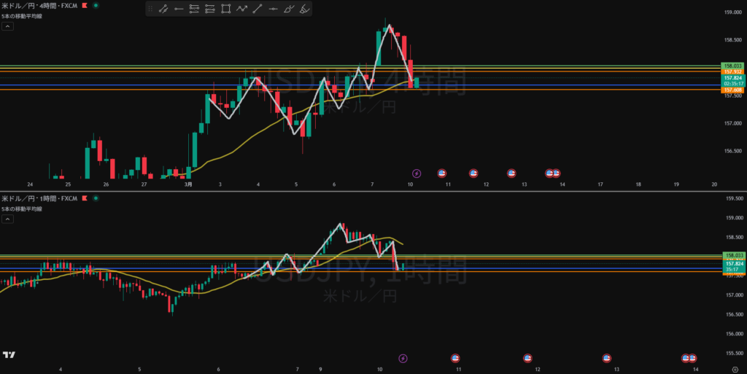Collapse the 4-hour chart indicator legend

7,26
